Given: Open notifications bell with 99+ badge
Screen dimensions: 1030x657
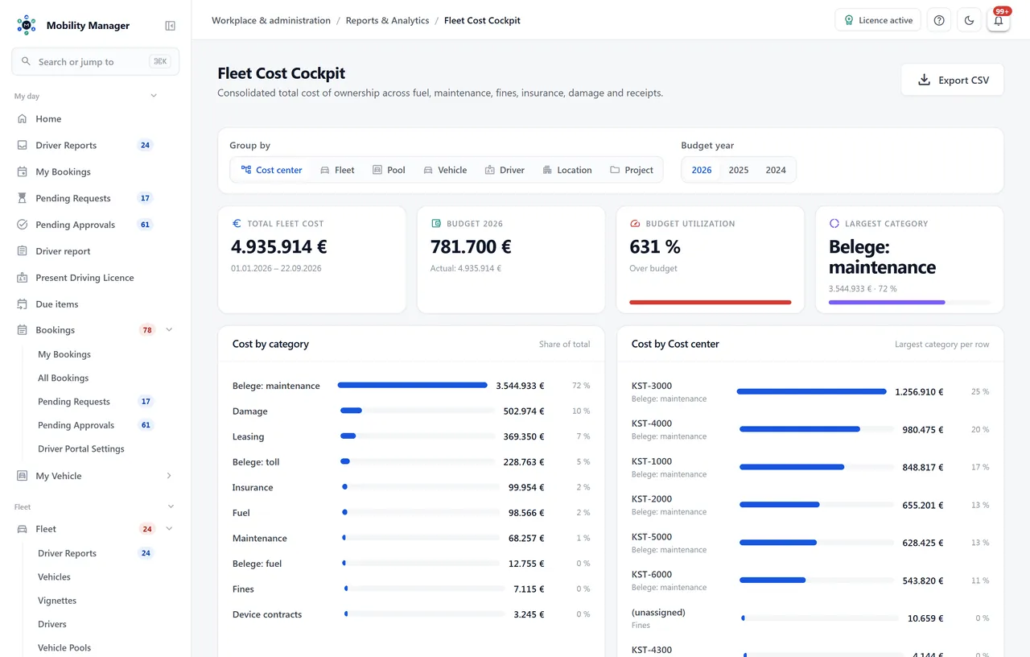Looking at the screenshot, I should [999, 20].
